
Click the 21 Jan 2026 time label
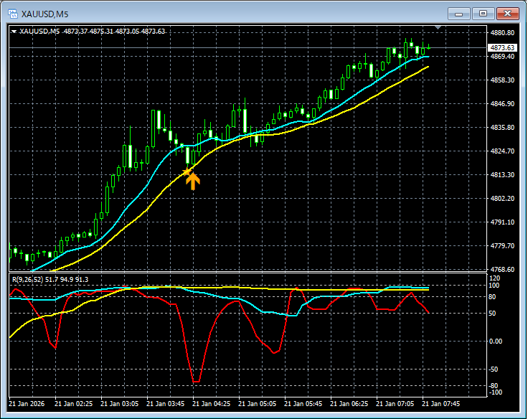(27, 403)
